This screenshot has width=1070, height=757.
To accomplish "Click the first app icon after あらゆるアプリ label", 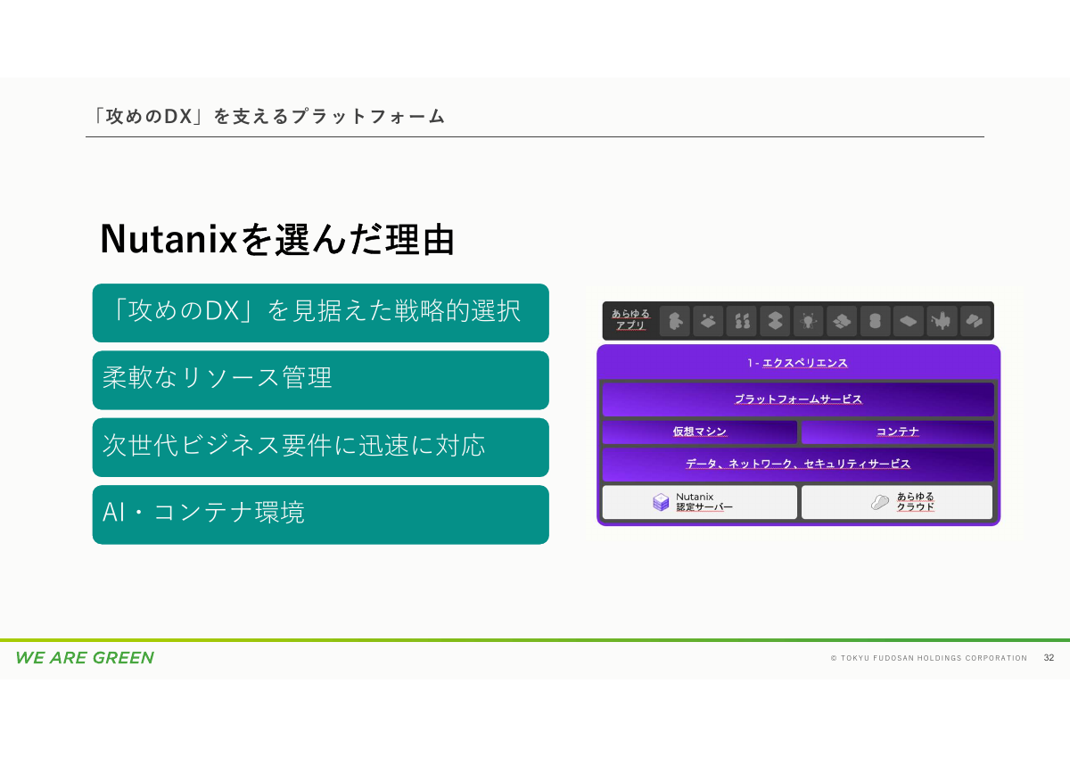I will tap(674, 321).
